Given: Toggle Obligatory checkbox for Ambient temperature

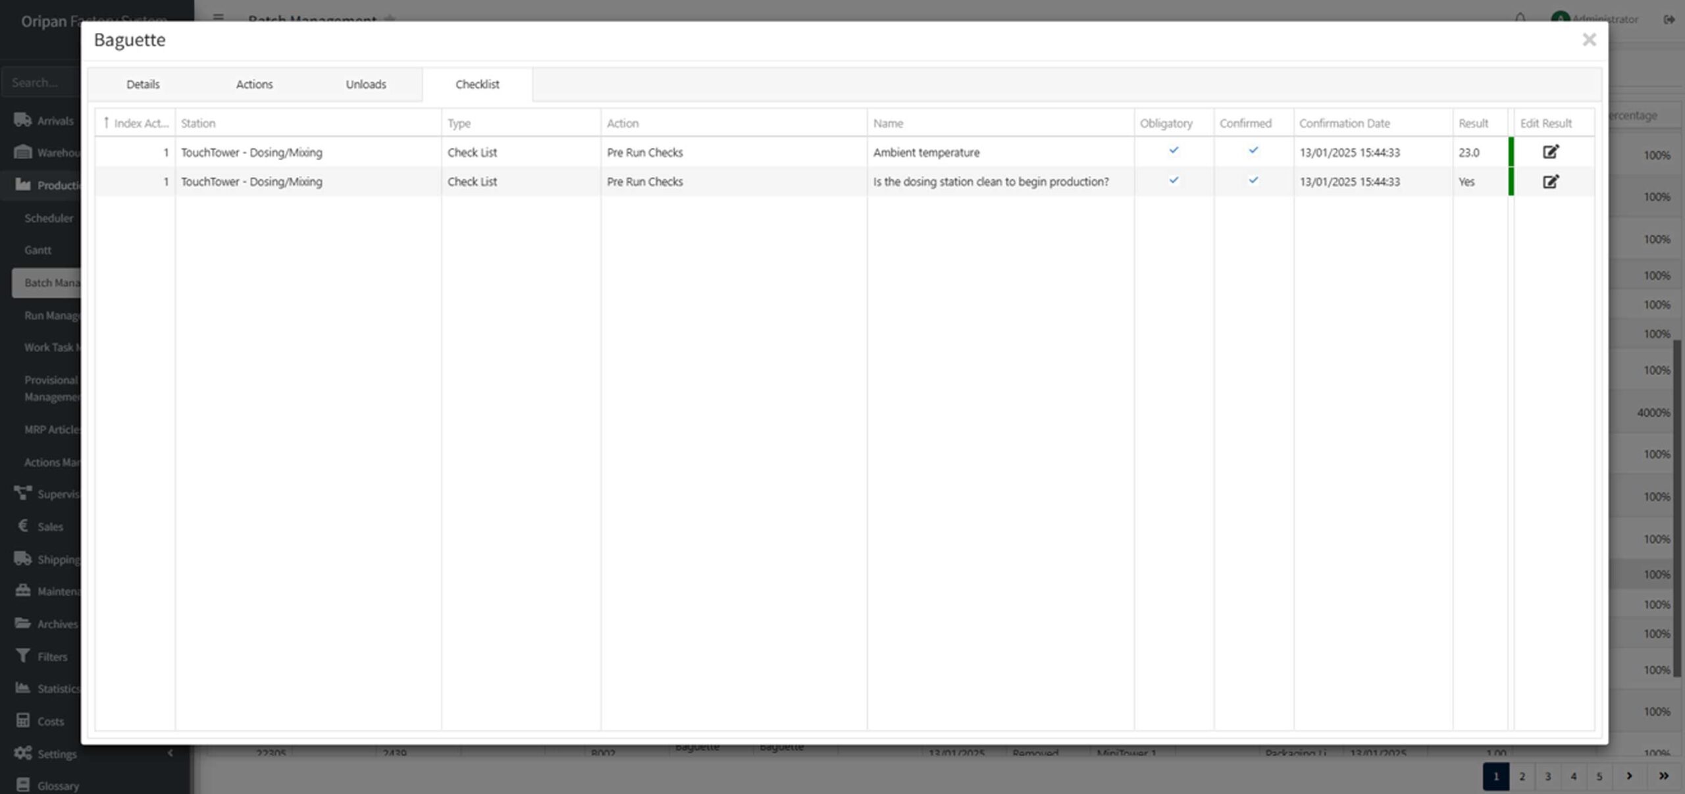Looking at the screenshot, I should [1174, 151].
